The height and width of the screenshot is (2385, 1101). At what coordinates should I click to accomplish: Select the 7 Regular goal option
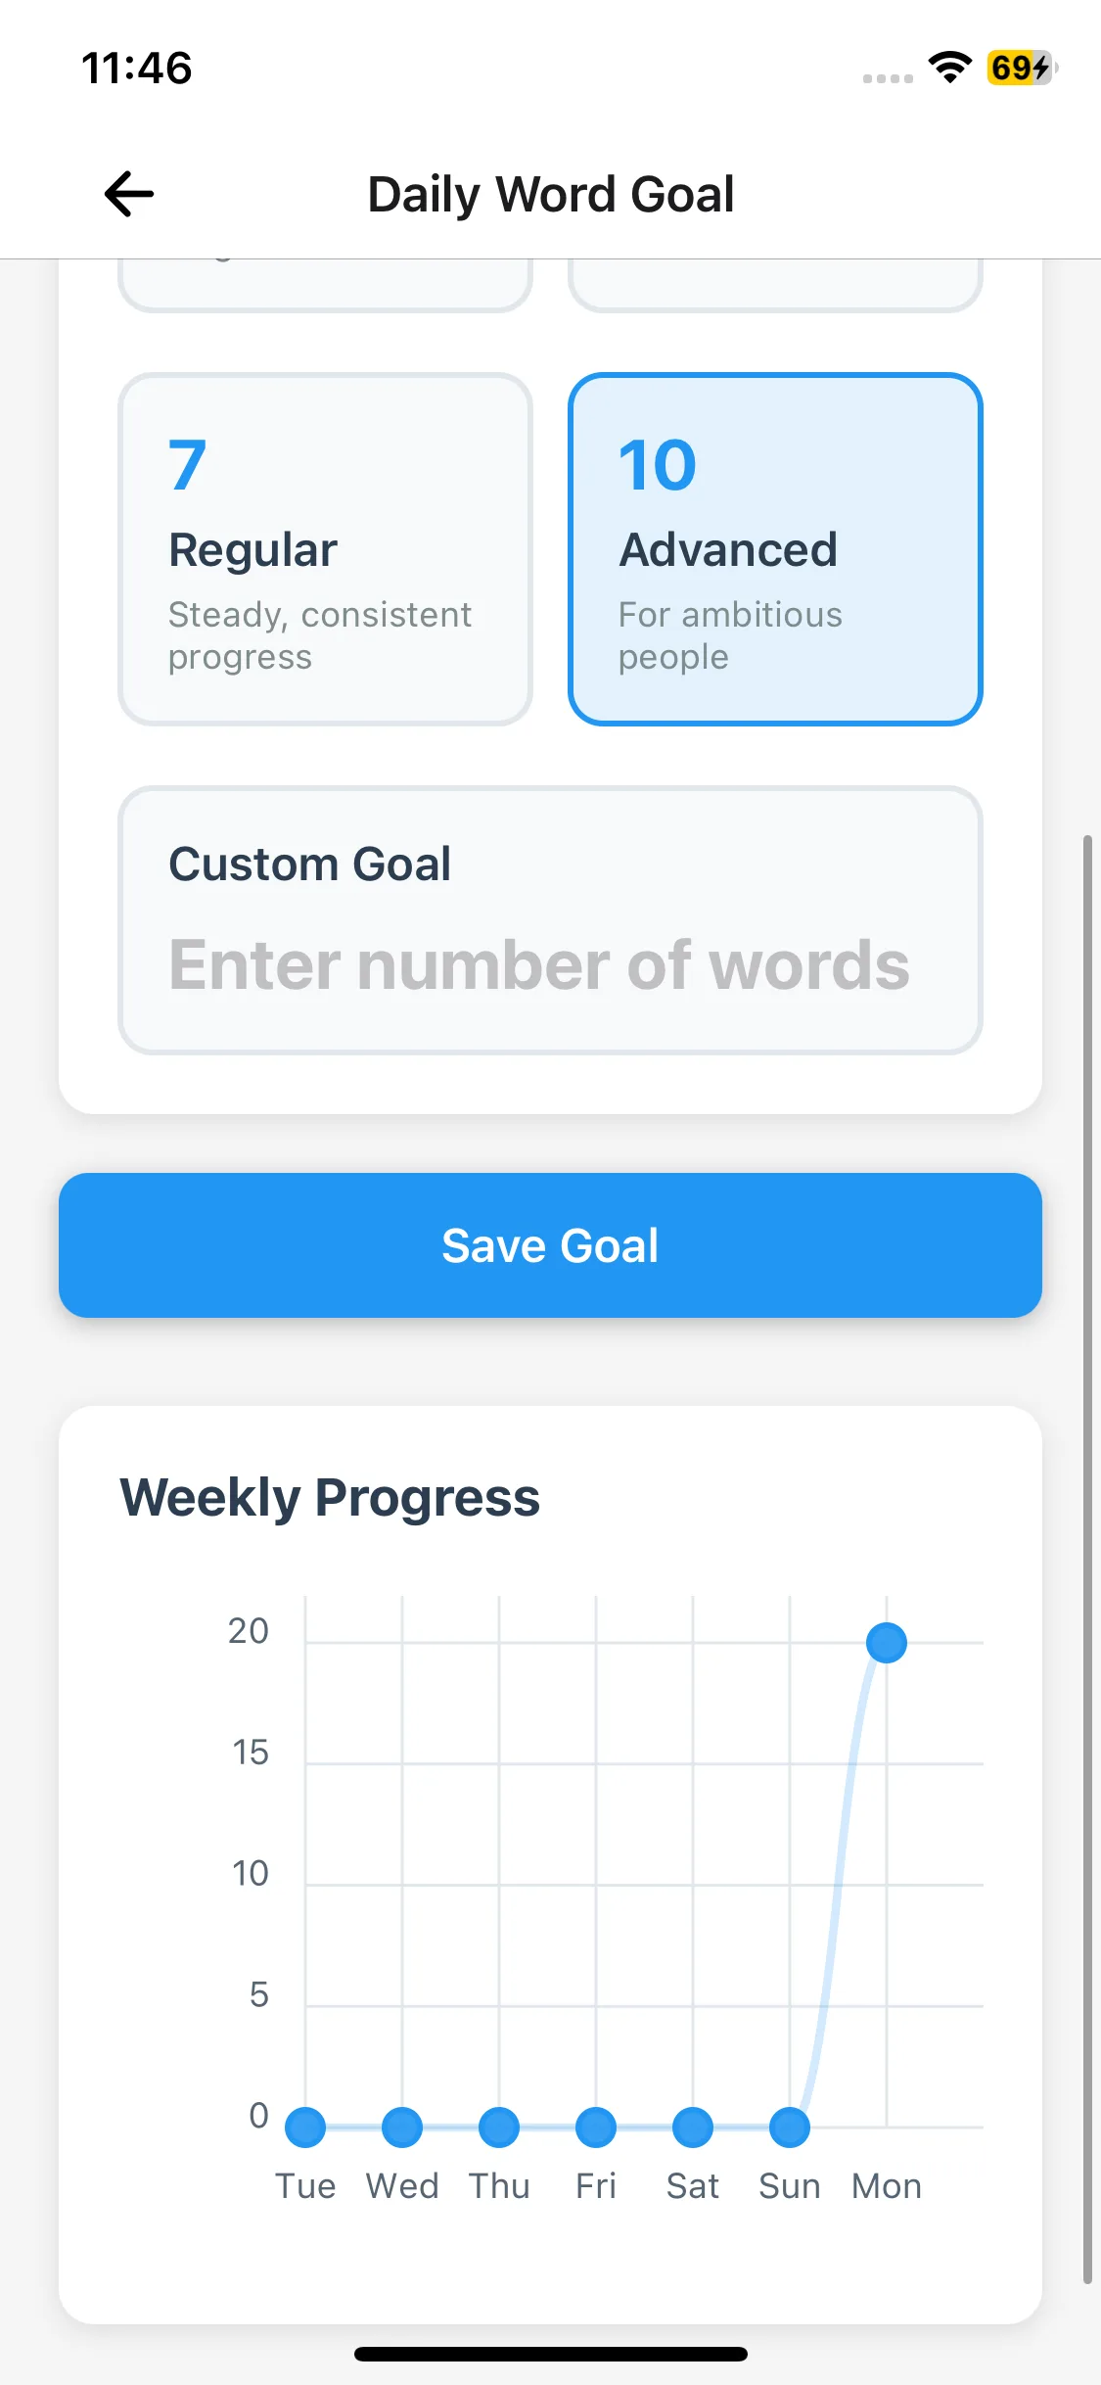pos(325,549)
